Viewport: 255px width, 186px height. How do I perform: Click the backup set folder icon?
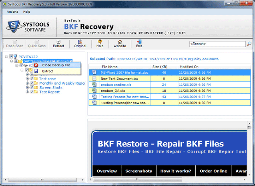20,61
